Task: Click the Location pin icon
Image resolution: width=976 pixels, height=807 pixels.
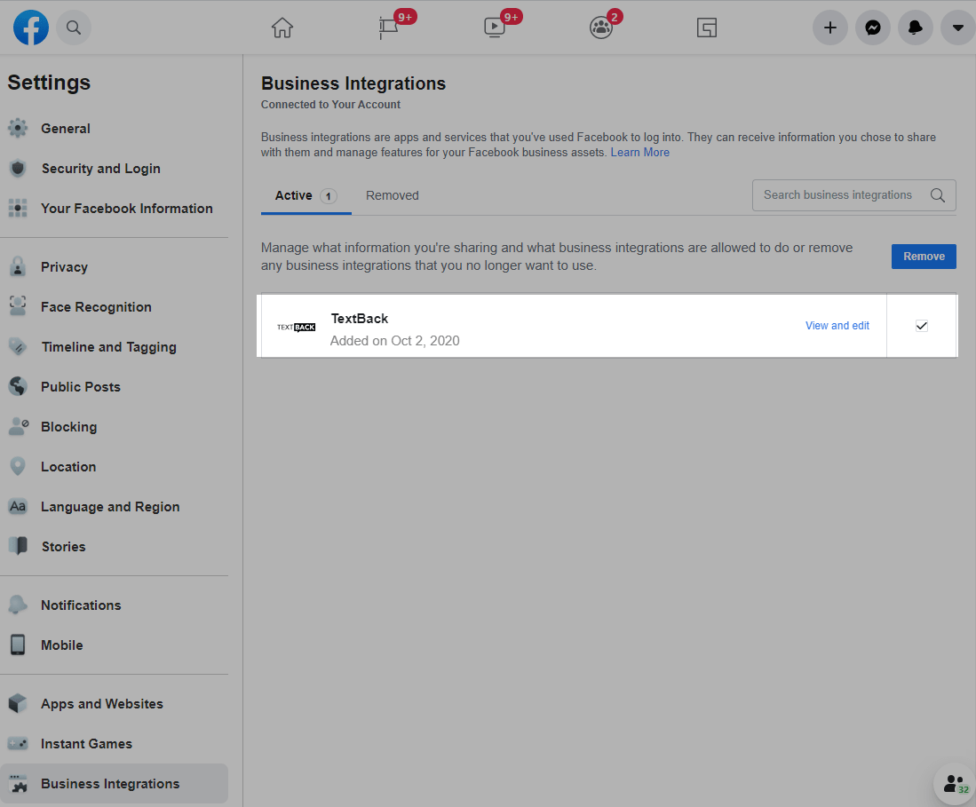Action: (x=18, y=466)
